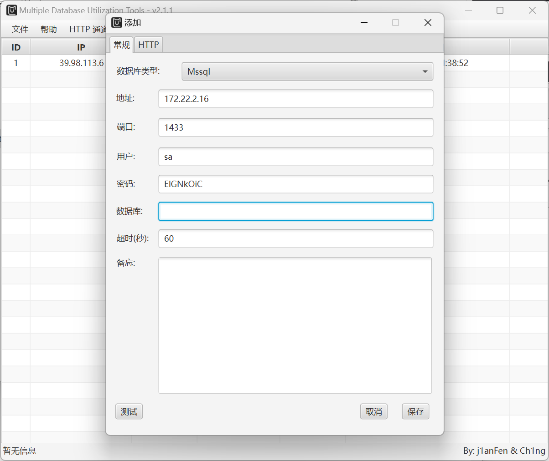Focus the empty 数据库 input field

click(295, 211)
